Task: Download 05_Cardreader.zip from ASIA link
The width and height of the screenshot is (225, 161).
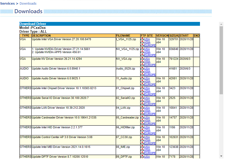Action: coord(147,121)
